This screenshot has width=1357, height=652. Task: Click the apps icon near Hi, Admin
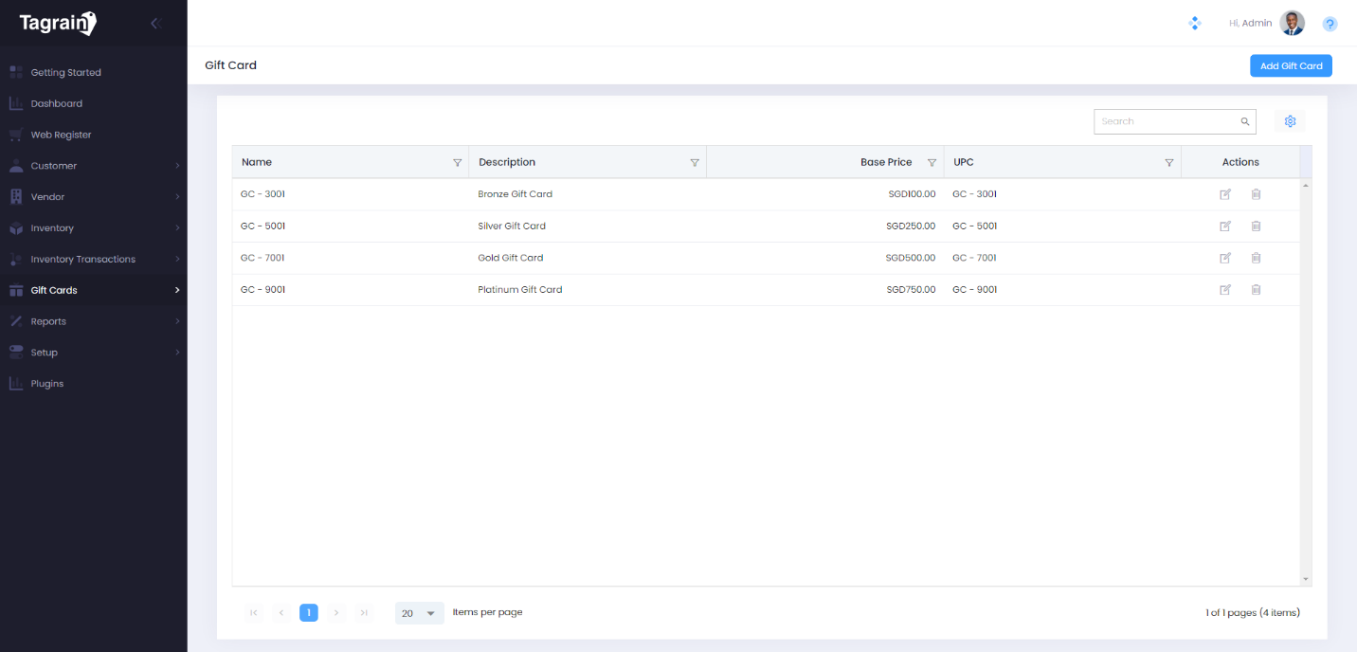click(x=1195, y=23)
